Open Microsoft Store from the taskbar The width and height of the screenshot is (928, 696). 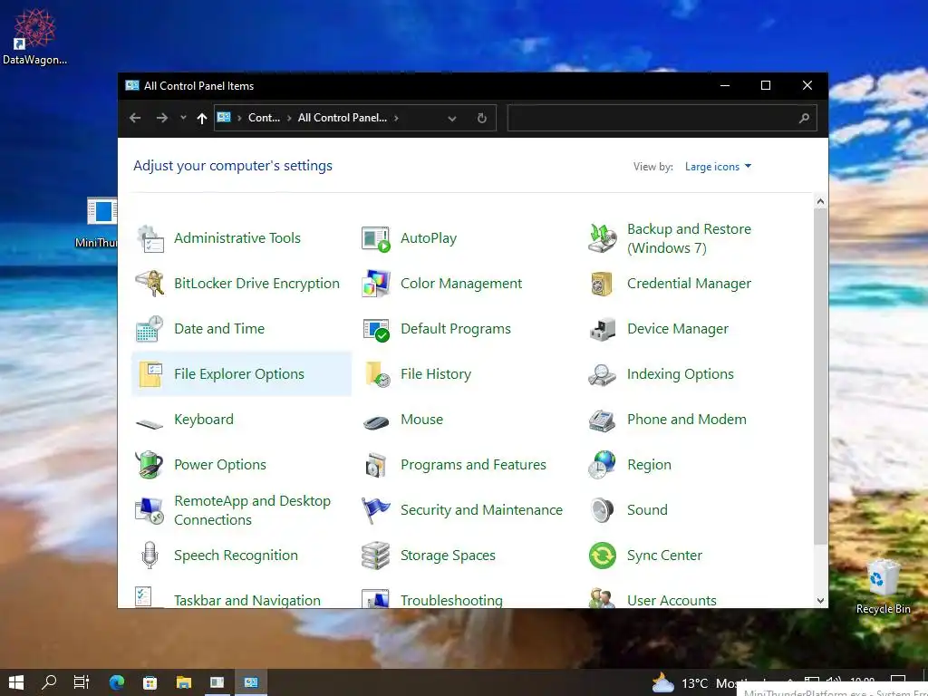pyautogui.click(x=150, y=682)
